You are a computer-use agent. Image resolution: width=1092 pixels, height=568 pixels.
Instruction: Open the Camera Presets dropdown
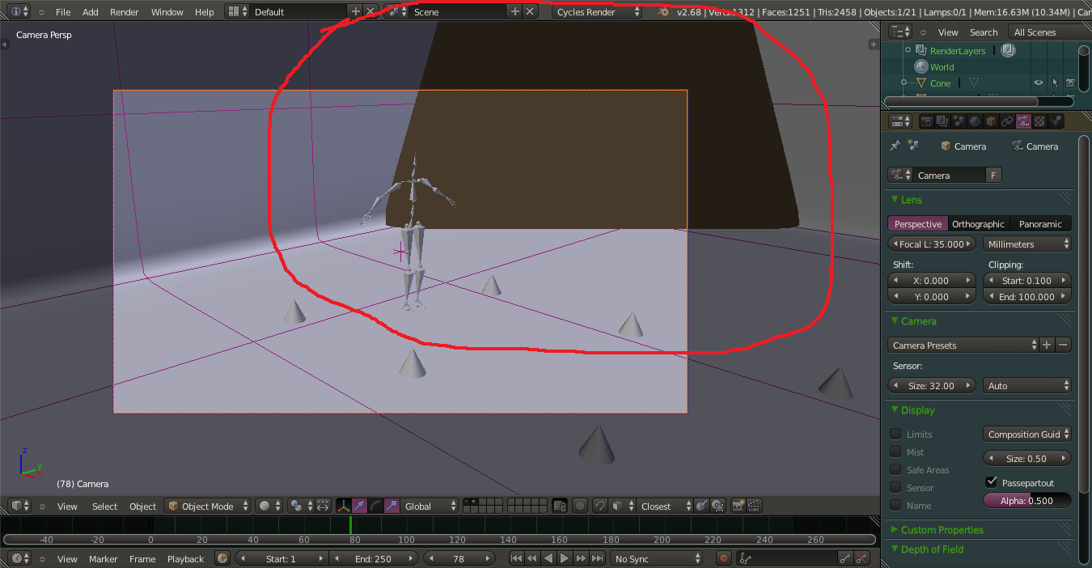click(x=963, y=345)
